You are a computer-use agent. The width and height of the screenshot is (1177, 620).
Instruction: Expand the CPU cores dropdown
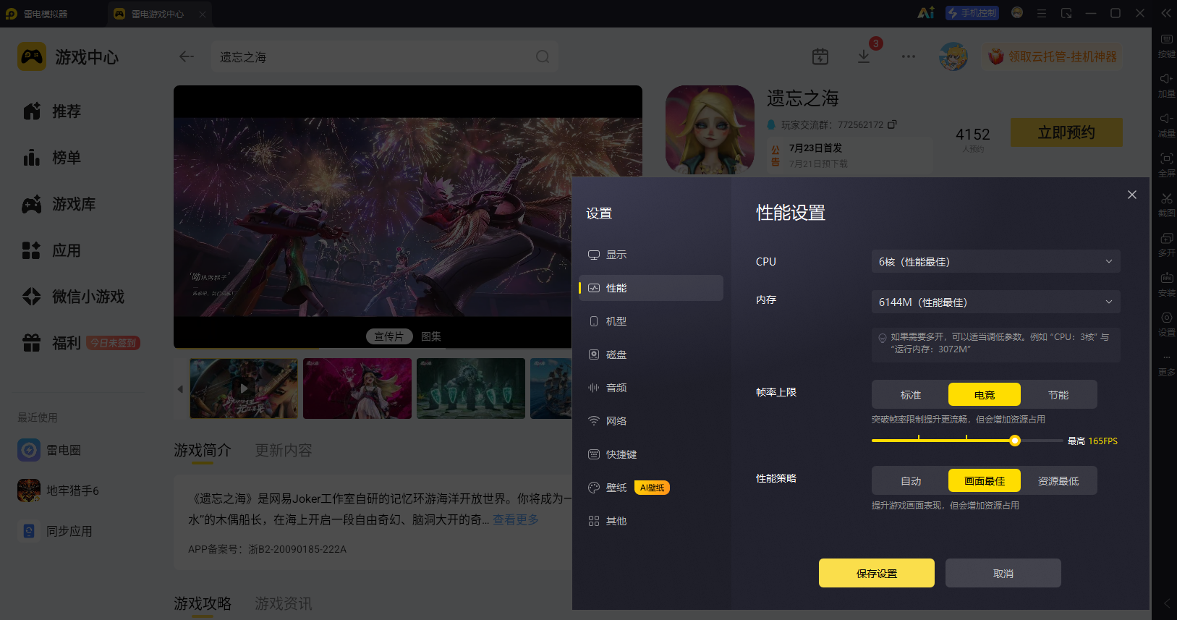click(x=995, y=262)
